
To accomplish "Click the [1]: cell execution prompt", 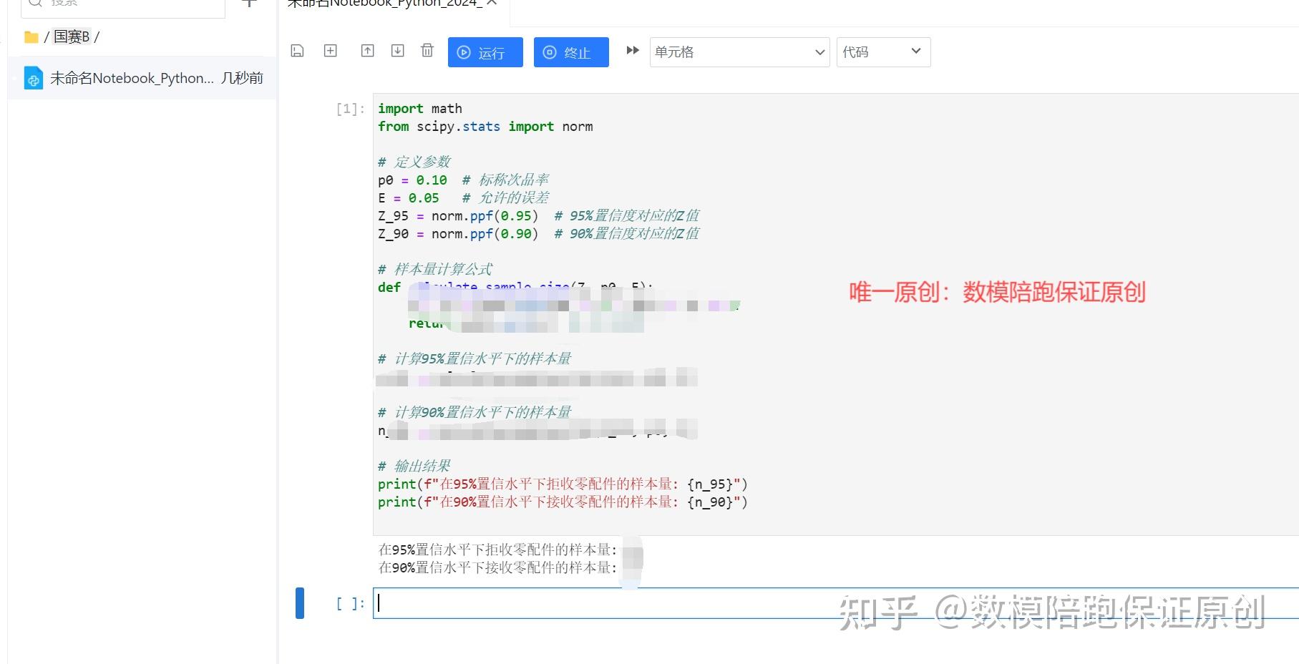I will click(x=351, y=109).
